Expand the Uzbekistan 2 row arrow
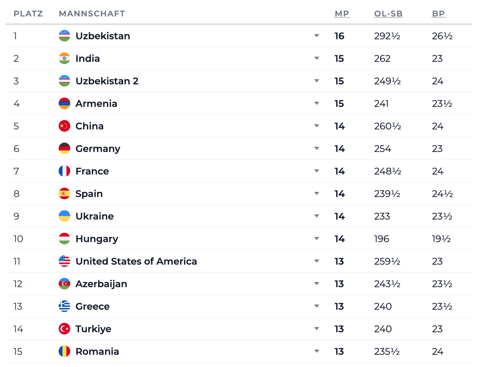This screenshot has height=367, width=482. [317, 81]
